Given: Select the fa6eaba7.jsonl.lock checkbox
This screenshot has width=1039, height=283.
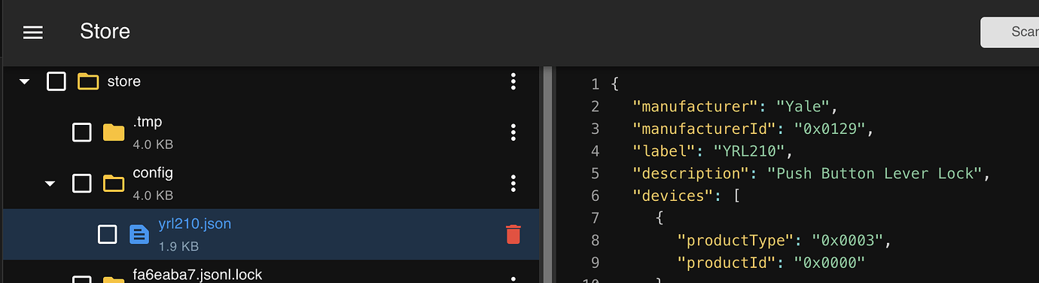Looking at the screenshot, I should coord(81,279).
